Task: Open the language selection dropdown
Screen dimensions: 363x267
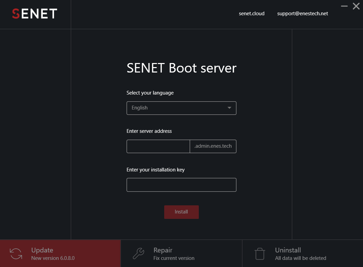Action: click(181, 108)
